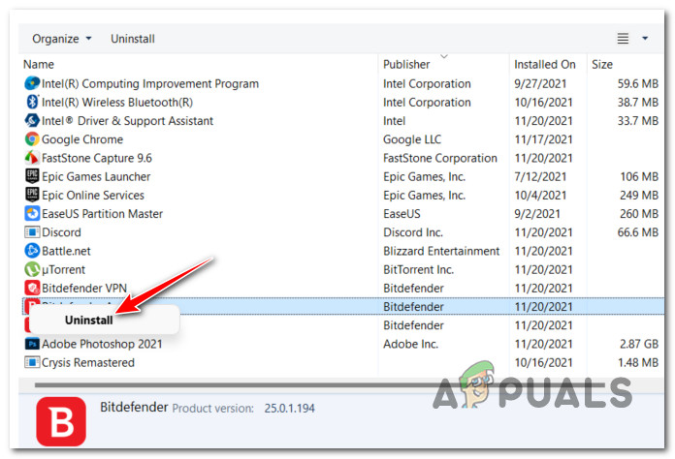Click the Epic Games Launcher icon
The width and height of the screenshot is (675, 459).
coord(32,176)
